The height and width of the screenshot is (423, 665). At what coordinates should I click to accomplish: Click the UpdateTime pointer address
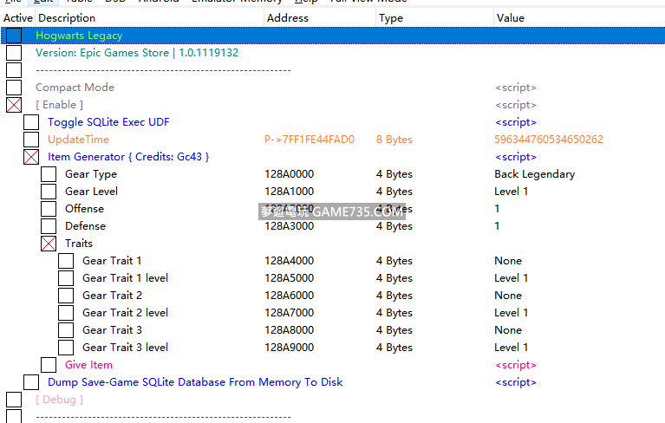click(x=310, y=140)
